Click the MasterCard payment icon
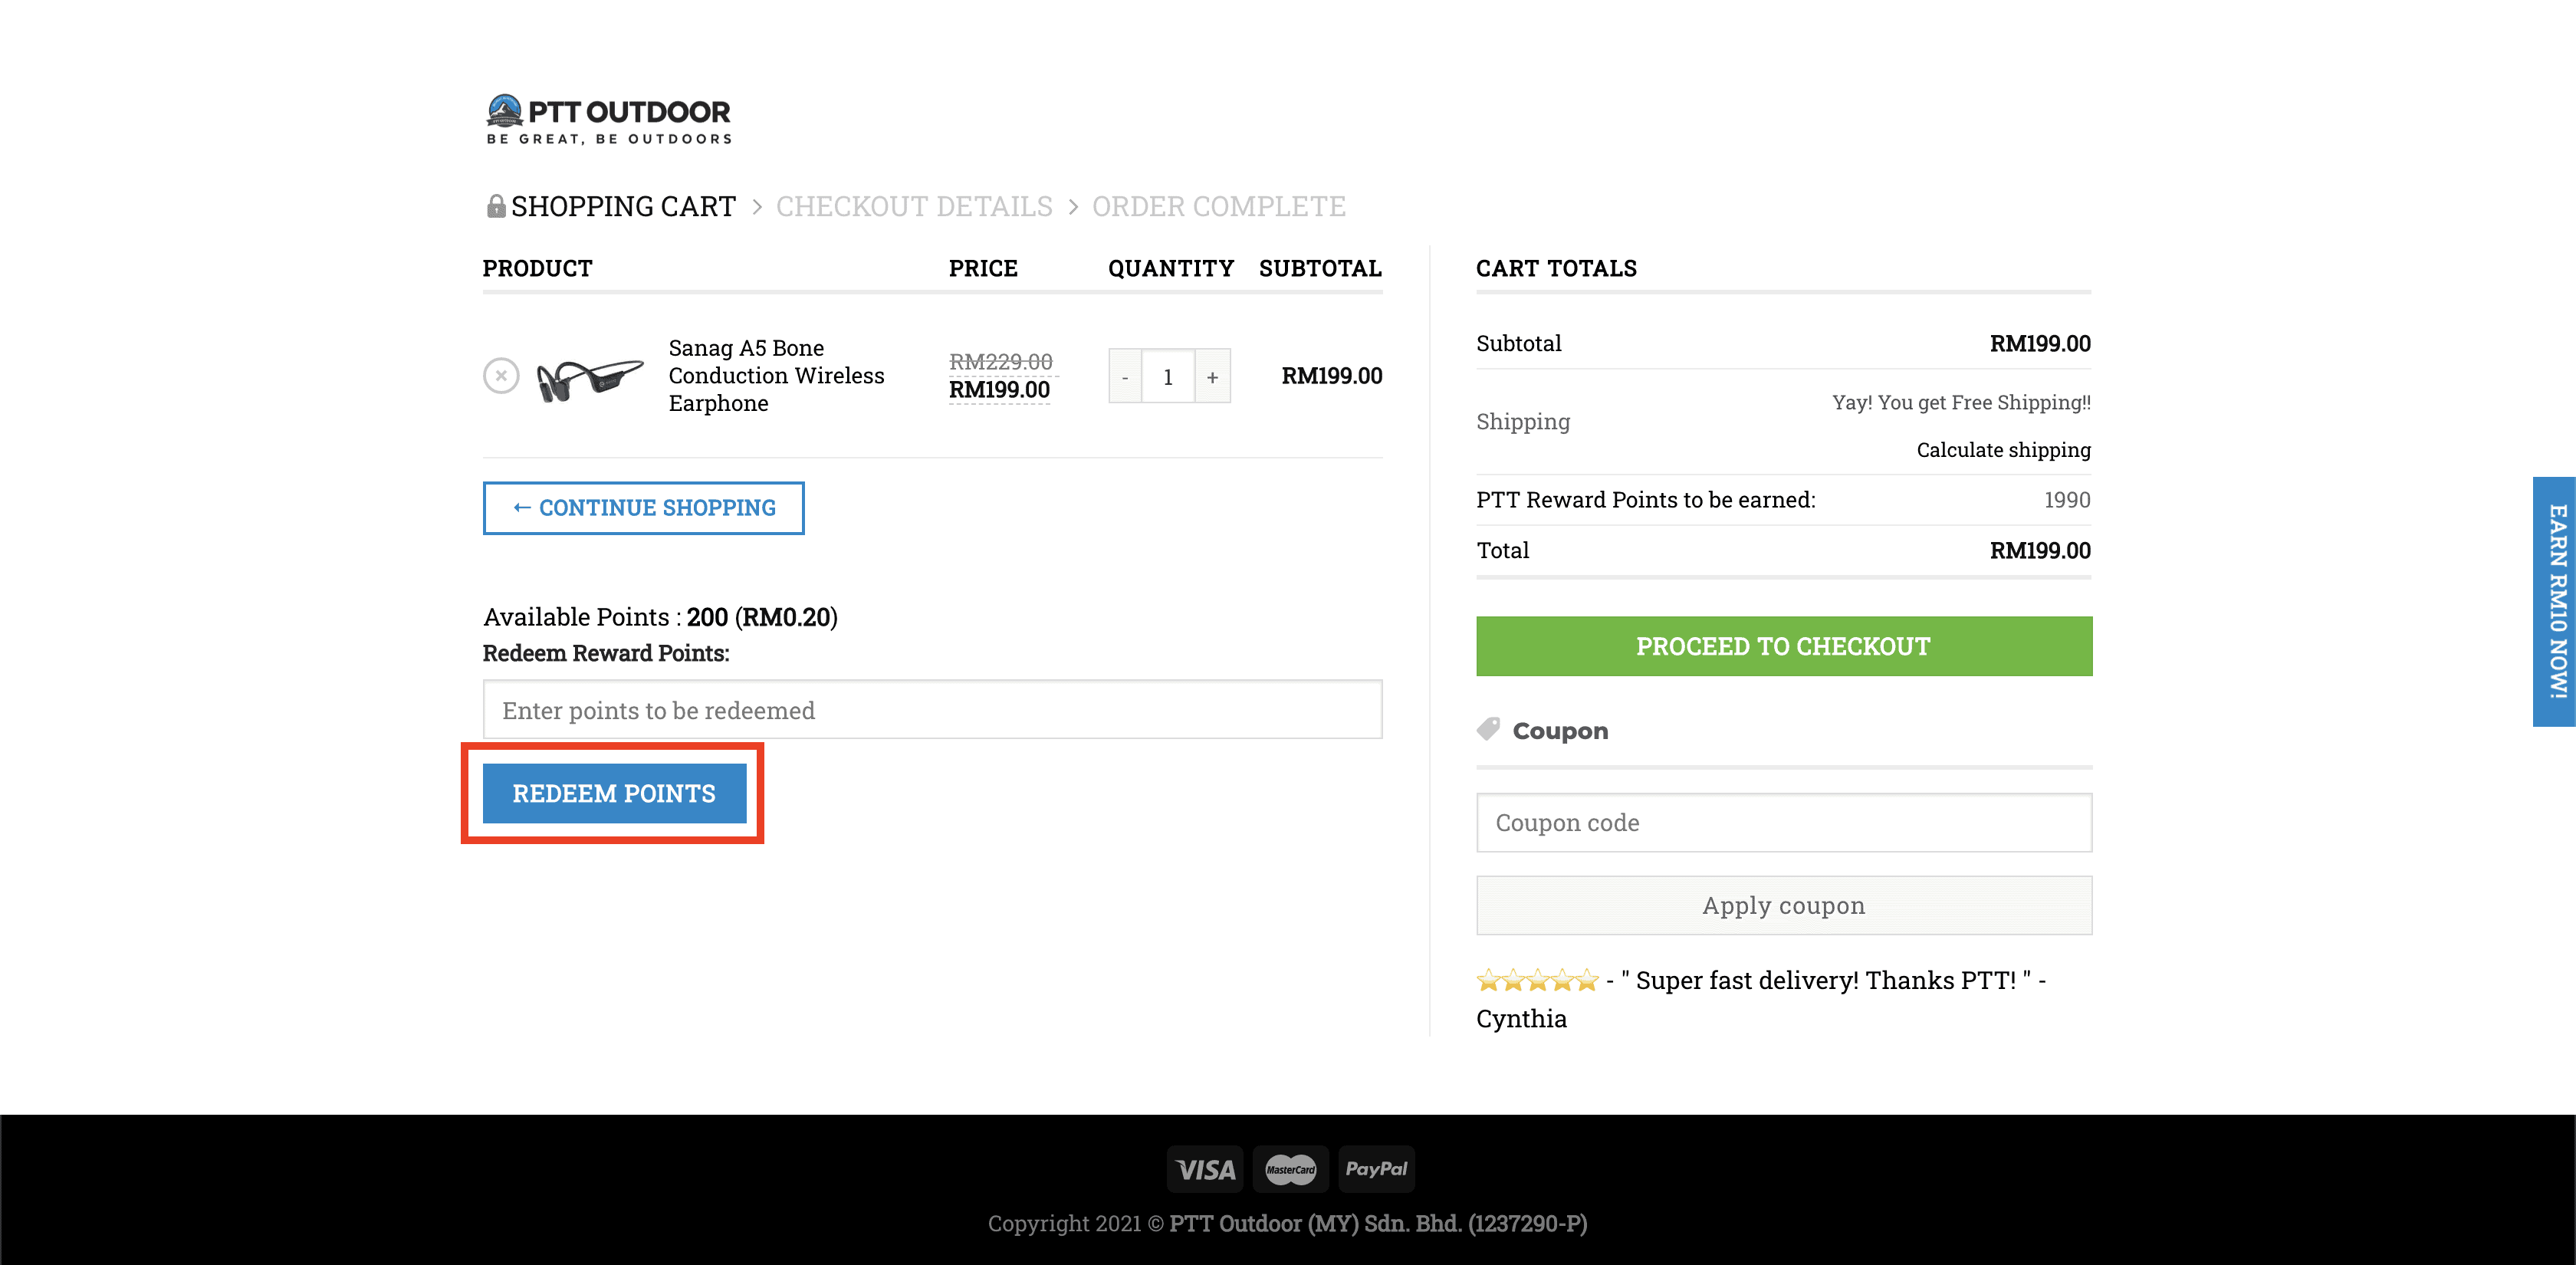The width and height of the screenshot is (2576, 1265). 1290,1169
